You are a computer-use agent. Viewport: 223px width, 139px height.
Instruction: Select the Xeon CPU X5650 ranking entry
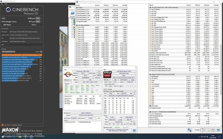22,80
